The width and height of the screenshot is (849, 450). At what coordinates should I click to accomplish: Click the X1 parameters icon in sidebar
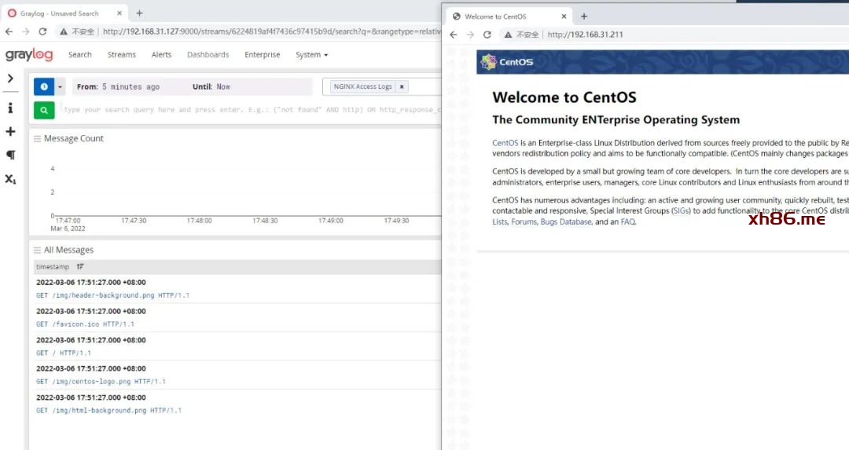click(10, 179)
